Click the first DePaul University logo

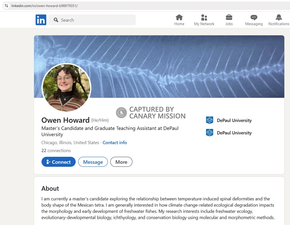click(210, 120)
